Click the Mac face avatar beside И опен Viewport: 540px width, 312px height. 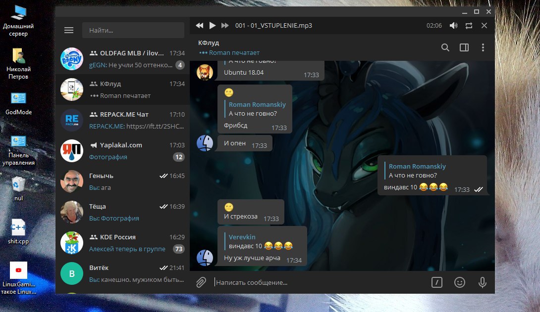point(205,143)
